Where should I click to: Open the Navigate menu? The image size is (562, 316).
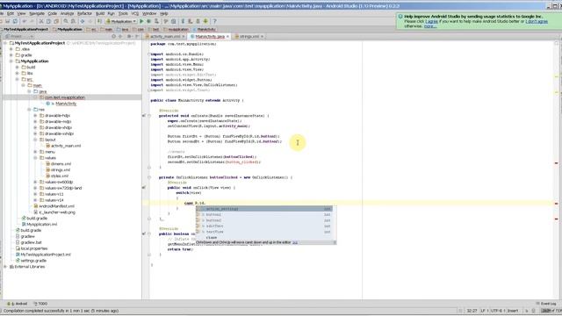point(37,13)
